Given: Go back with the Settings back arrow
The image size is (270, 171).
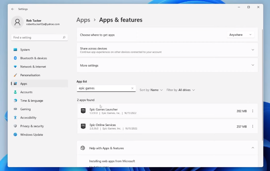Looking at the screenshot, I should pos(13,9).
